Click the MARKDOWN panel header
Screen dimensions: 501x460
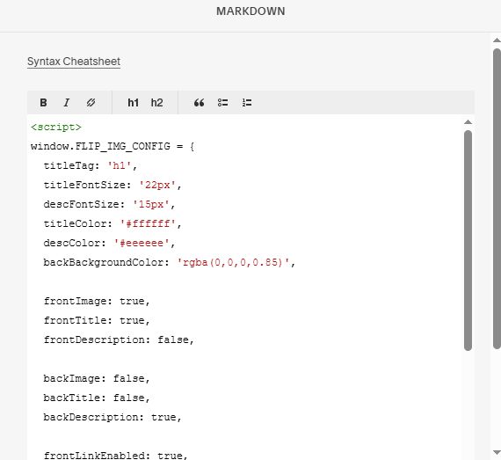(x=250, y=11)
